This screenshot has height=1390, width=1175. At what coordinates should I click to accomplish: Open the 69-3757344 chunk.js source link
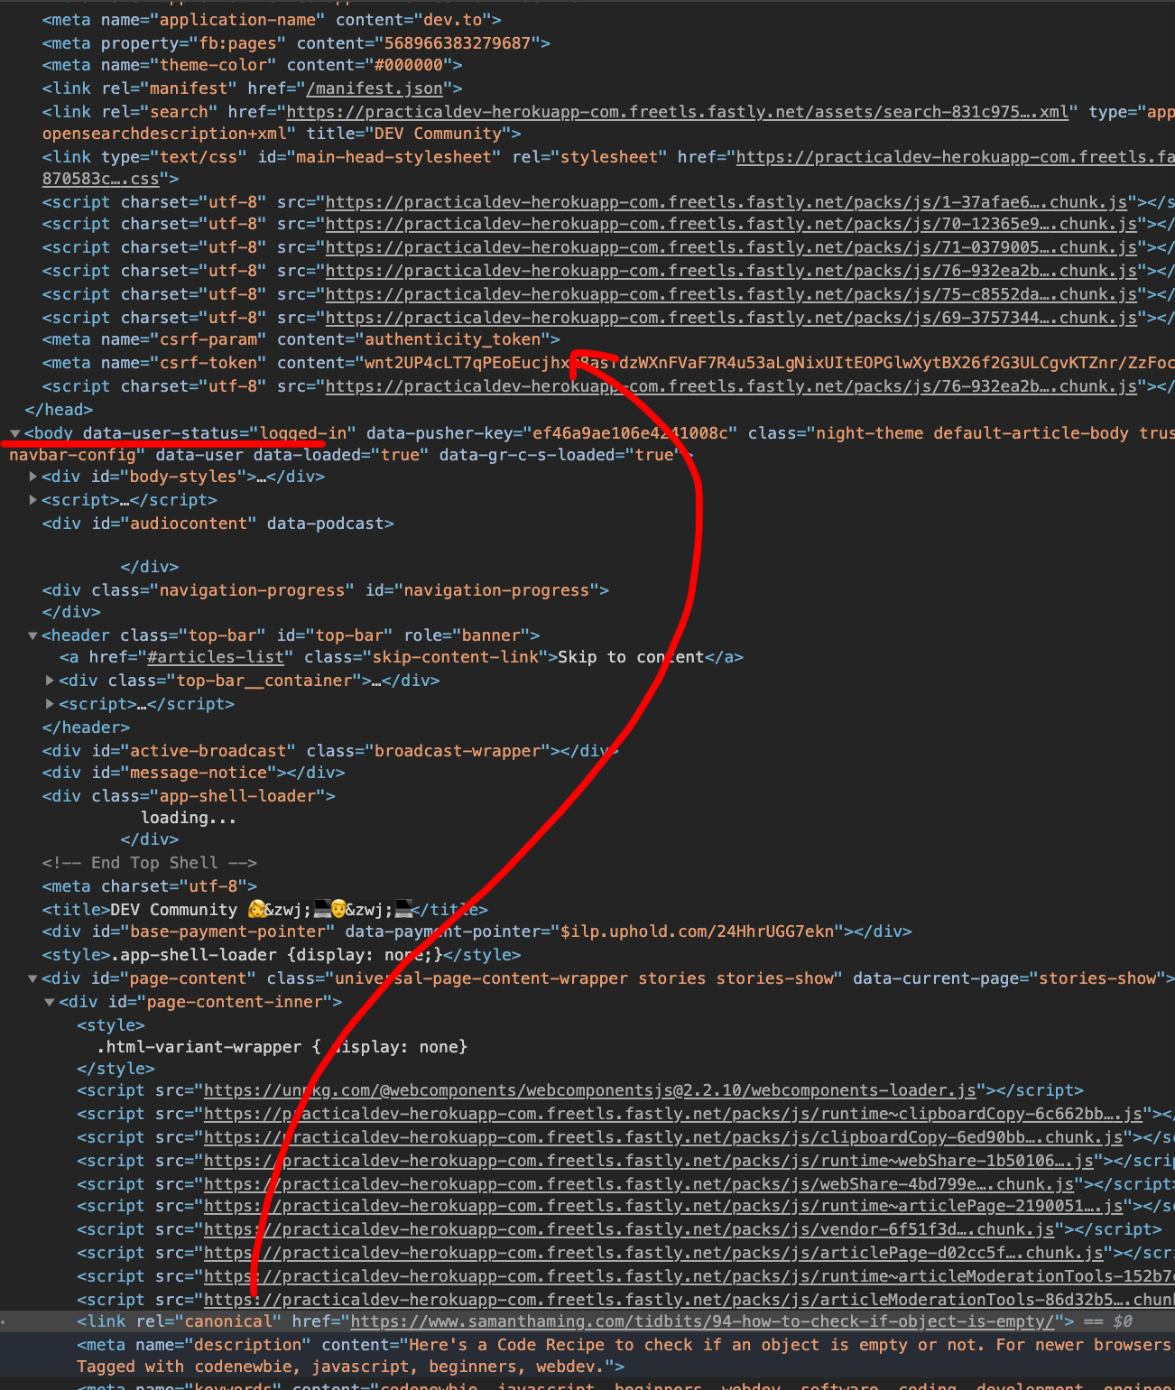731,318
